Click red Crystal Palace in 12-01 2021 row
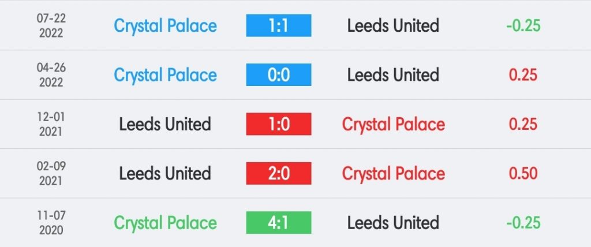591x247 pixels. pyautogui.click(x=394, y=125)
